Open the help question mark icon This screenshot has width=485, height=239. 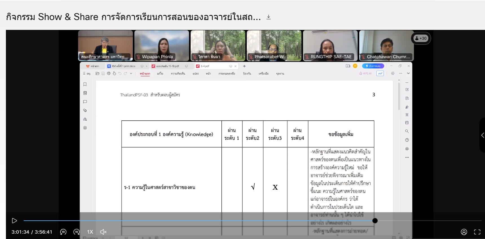click(407, 140)
